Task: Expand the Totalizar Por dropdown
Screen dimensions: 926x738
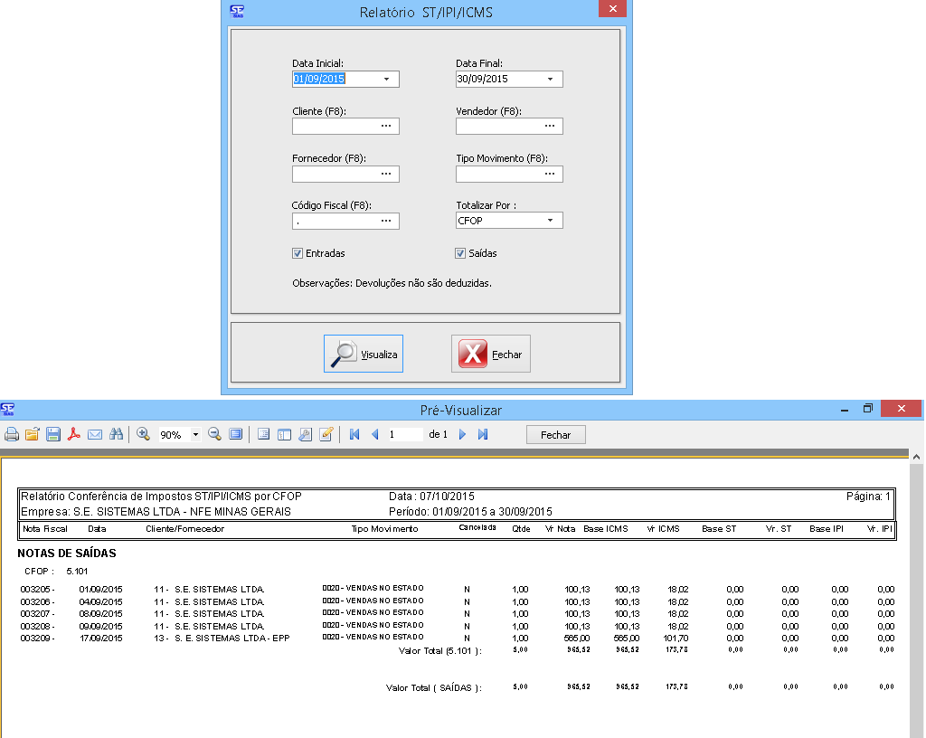Action: tap(550, 221)
